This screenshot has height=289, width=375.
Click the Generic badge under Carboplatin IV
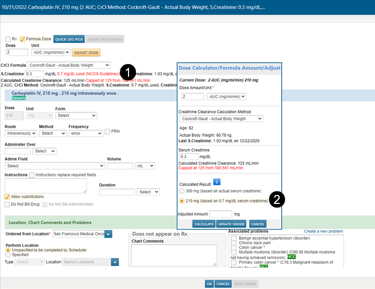(x=19, y=98)
